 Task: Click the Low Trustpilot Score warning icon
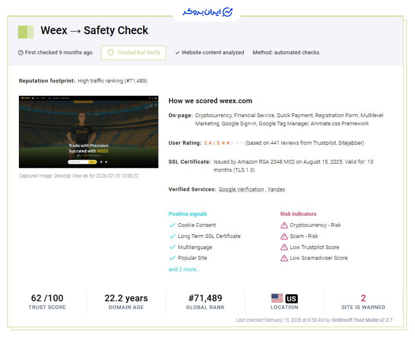point(284,248)
